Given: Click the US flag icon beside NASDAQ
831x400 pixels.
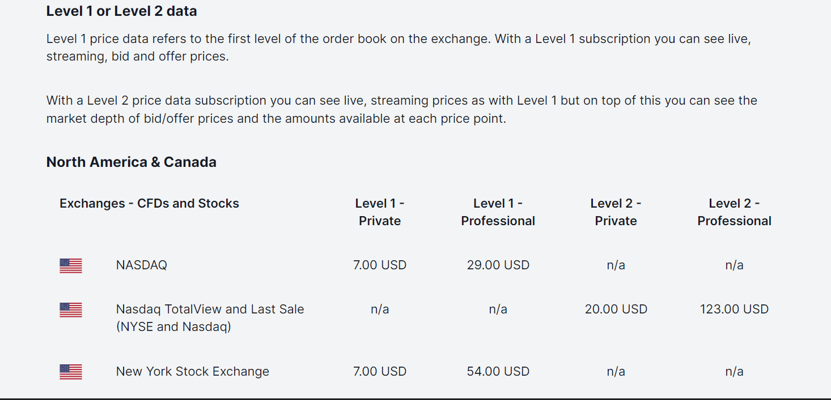Looking at the screenshot, I should click(x=71, y=265).
